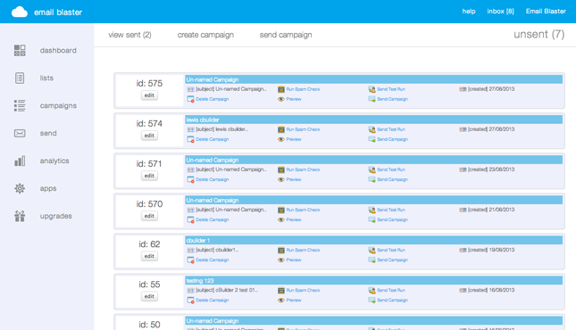Click the Send Campaign icon for id 55

pyautogui.click(x=371, y=301)
